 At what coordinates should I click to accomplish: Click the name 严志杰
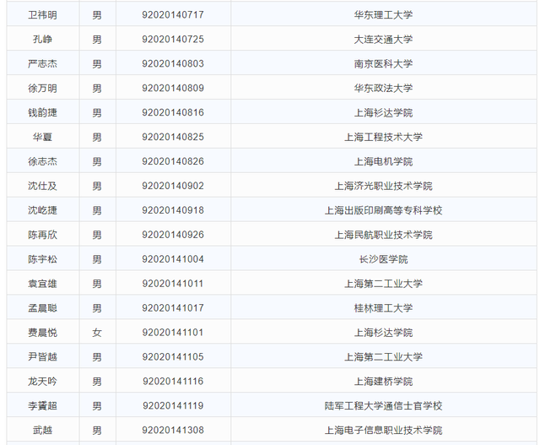(x=42, y=64)
